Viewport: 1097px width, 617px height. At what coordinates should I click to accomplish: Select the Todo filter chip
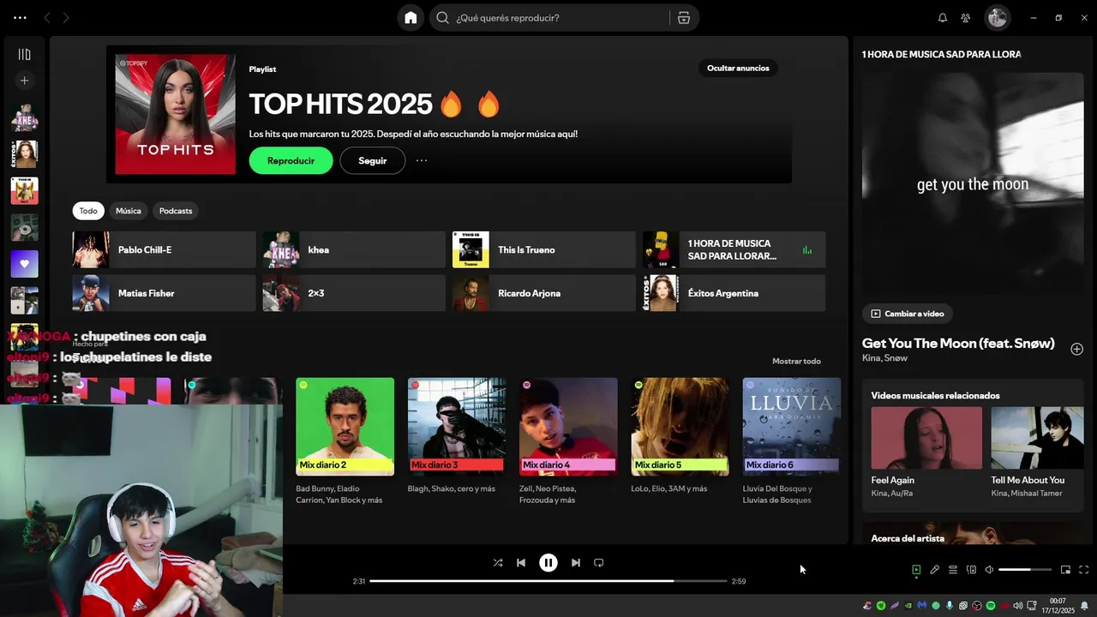88,211
